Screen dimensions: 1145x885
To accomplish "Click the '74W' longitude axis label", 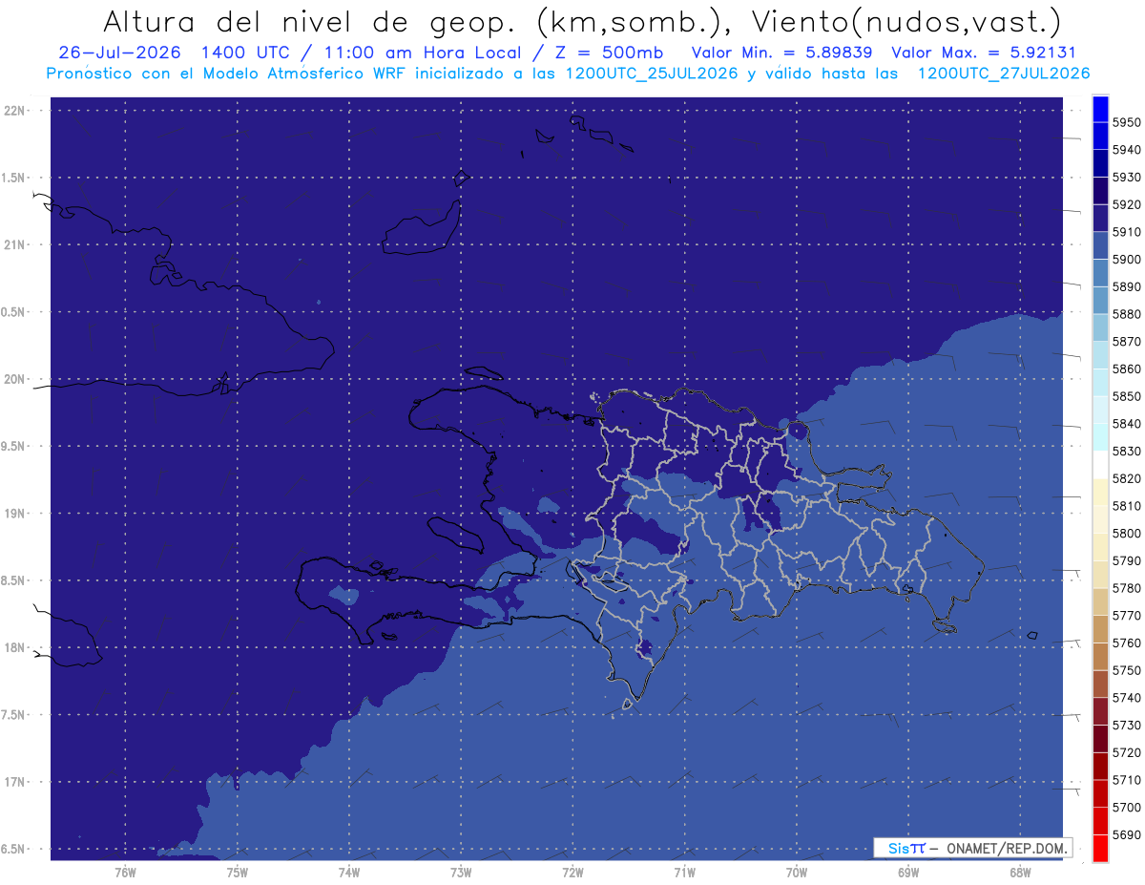I will coord(348,873).
